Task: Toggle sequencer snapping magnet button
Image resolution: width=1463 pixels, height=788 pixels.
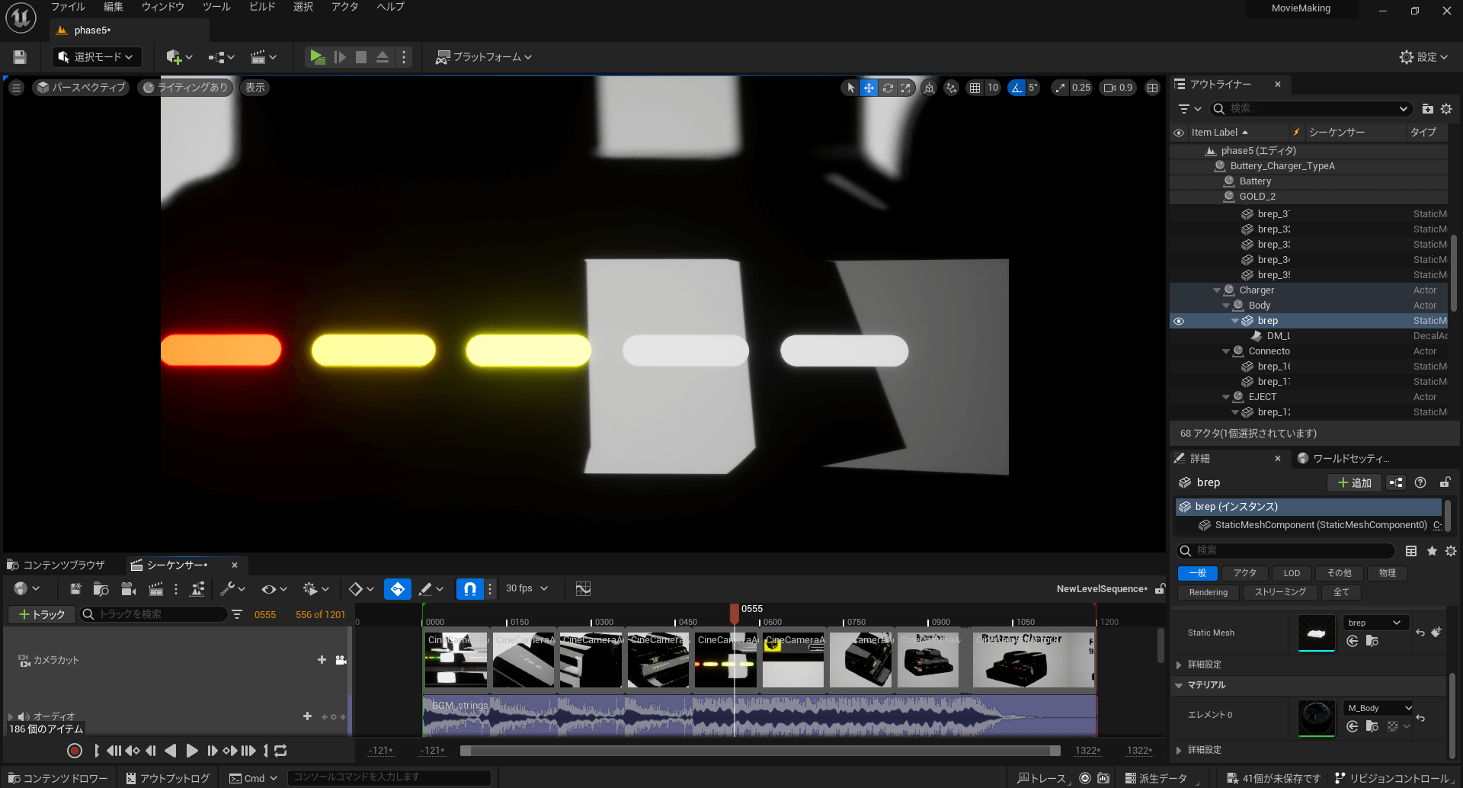Action: (x=470, y=588)
